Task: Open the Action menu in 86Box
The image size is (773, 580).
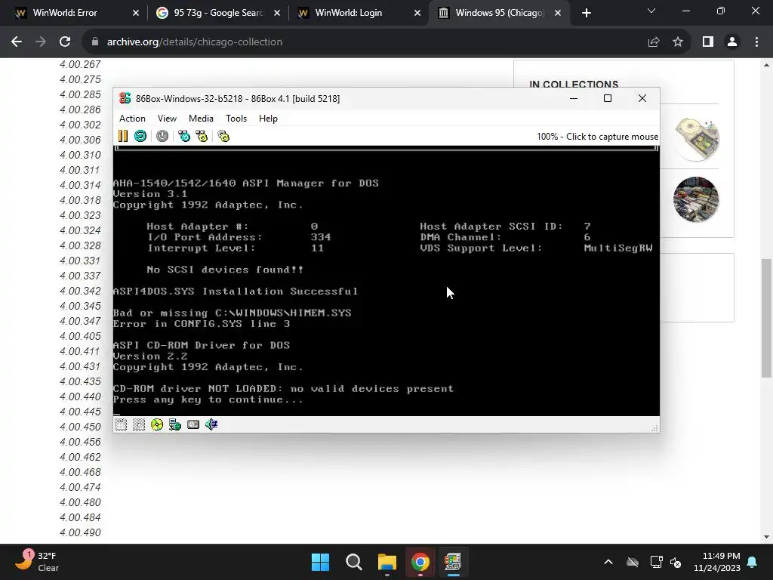Action: 132,119
